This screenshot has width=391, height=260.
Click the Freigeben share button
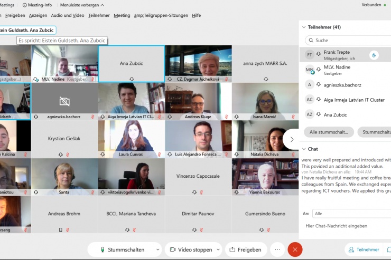(x=246, y=249)
